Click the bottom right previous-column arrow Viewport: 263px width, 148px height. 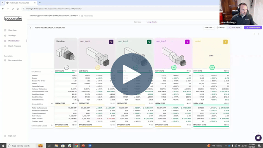(x=254, y=133)
